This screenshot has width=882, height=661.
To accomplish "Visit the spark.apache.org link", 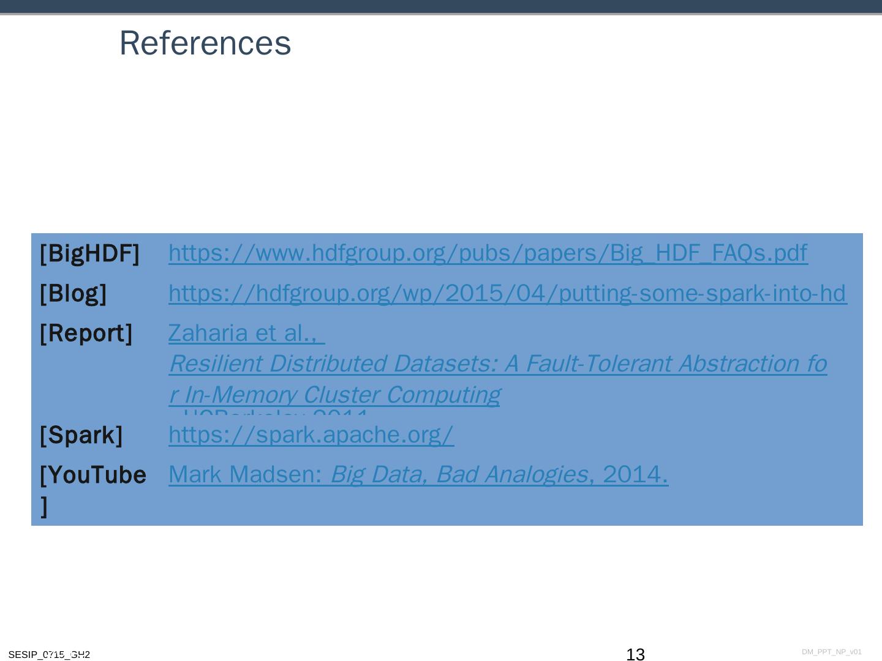I will tap(311, 435).
